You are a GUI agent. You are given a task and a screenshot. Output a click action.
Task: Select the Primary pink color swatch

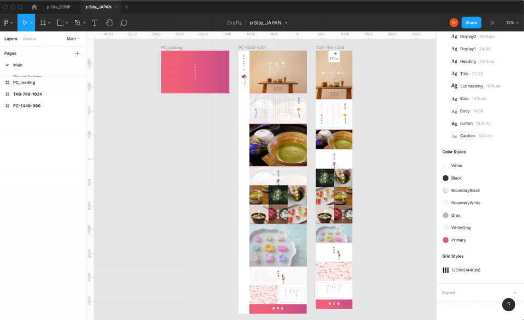tap(445, 240)
